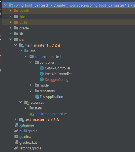The image size is (135, 152).
Task: Click the PostAPIController class icon
Action: click(x=42, y=74)
